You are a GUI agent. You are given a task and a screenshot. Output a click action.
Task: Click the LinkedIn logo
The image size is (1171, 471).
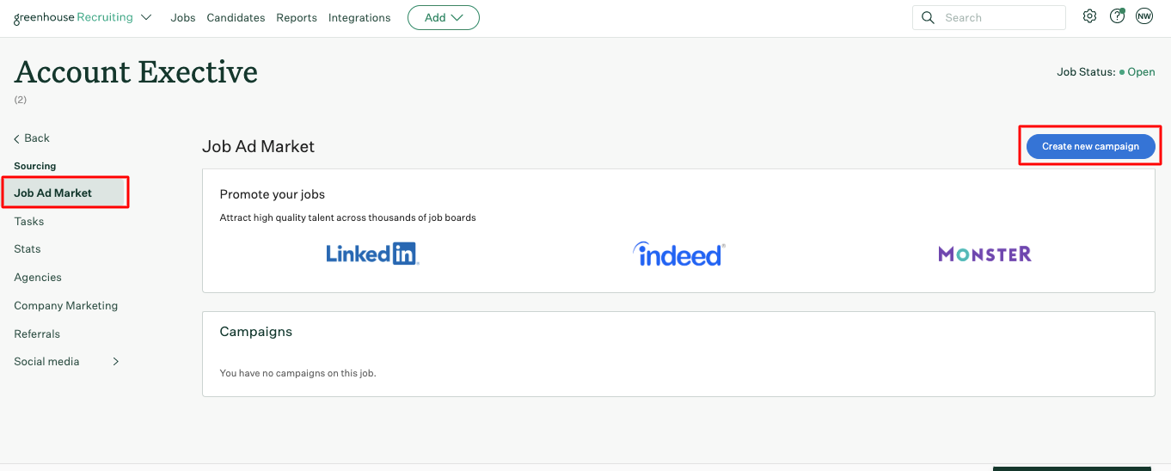(372, 254)
